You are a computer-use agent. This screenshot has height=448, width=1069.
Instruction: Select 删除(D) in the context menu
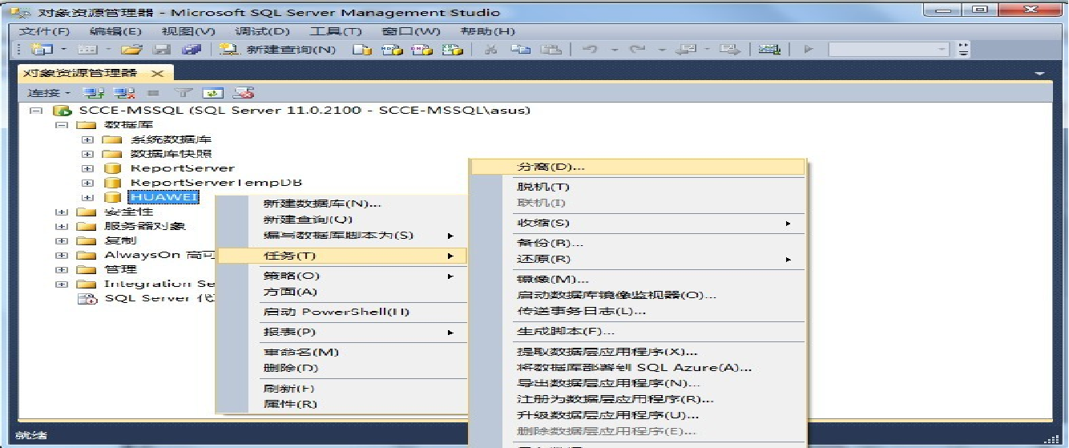coord(342,368)
